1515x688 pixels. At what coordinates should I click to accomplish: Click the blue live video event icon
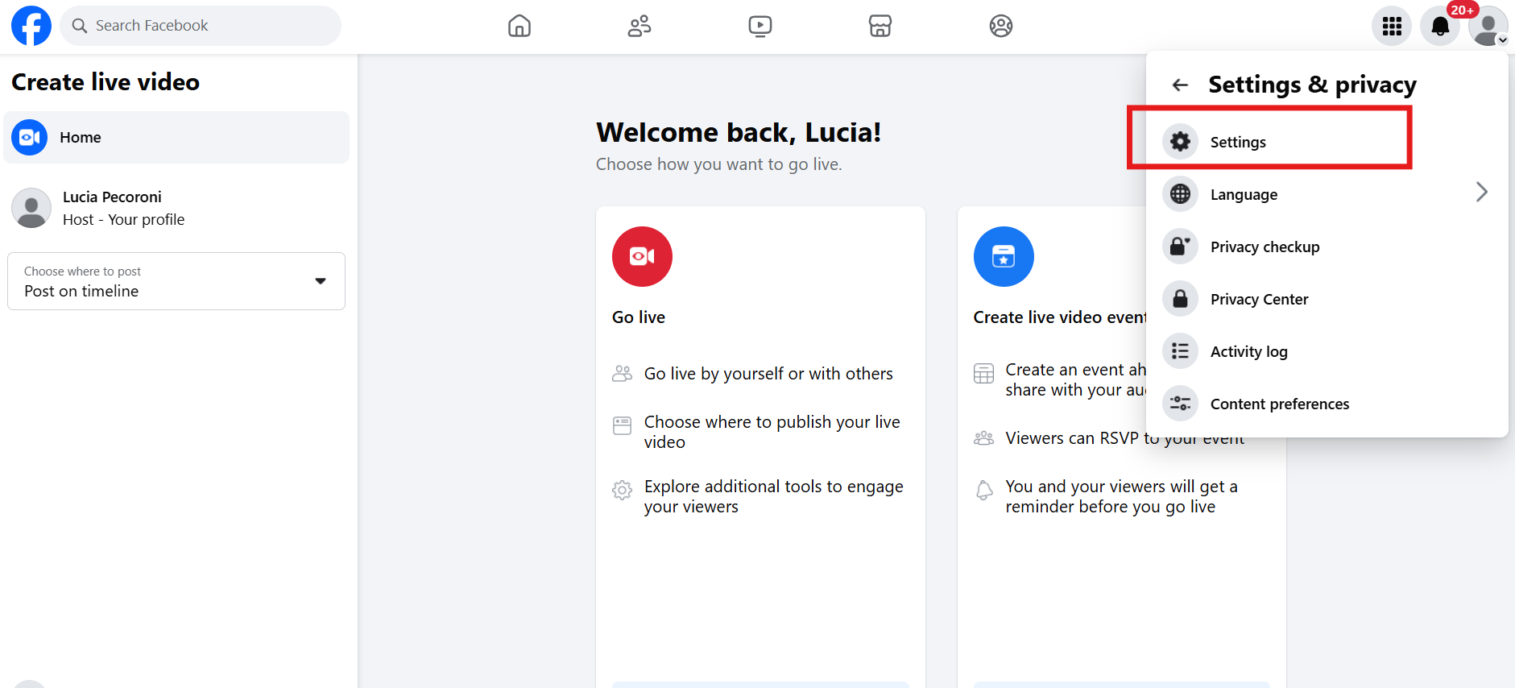1004,256
